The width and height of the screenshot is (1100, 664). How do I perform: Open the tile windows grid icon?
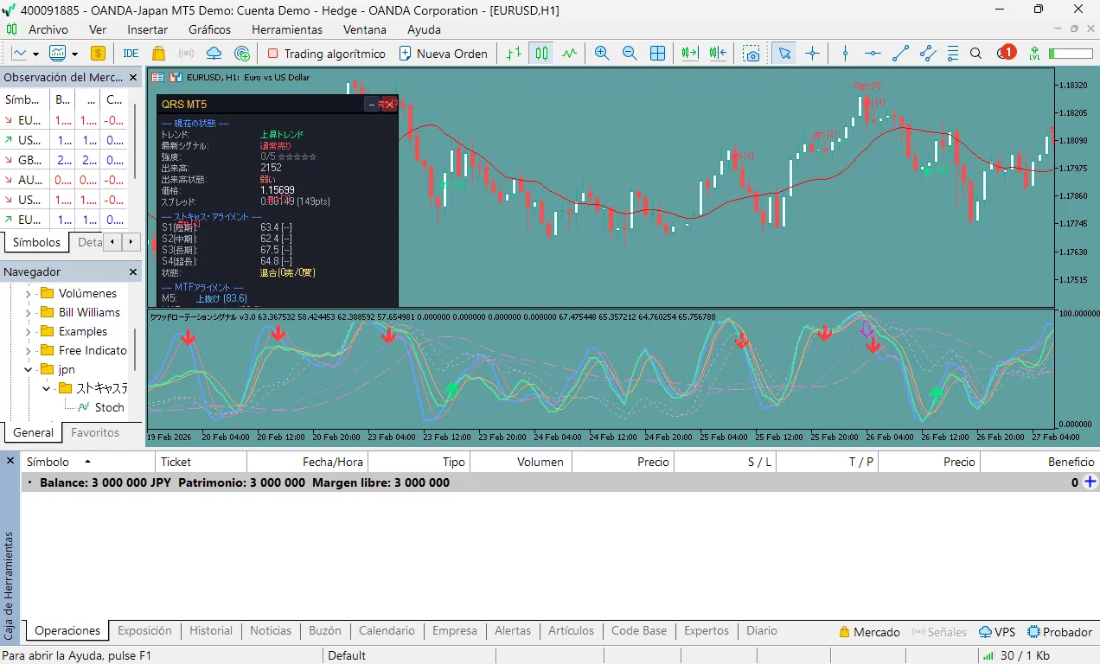coord(657,54)
